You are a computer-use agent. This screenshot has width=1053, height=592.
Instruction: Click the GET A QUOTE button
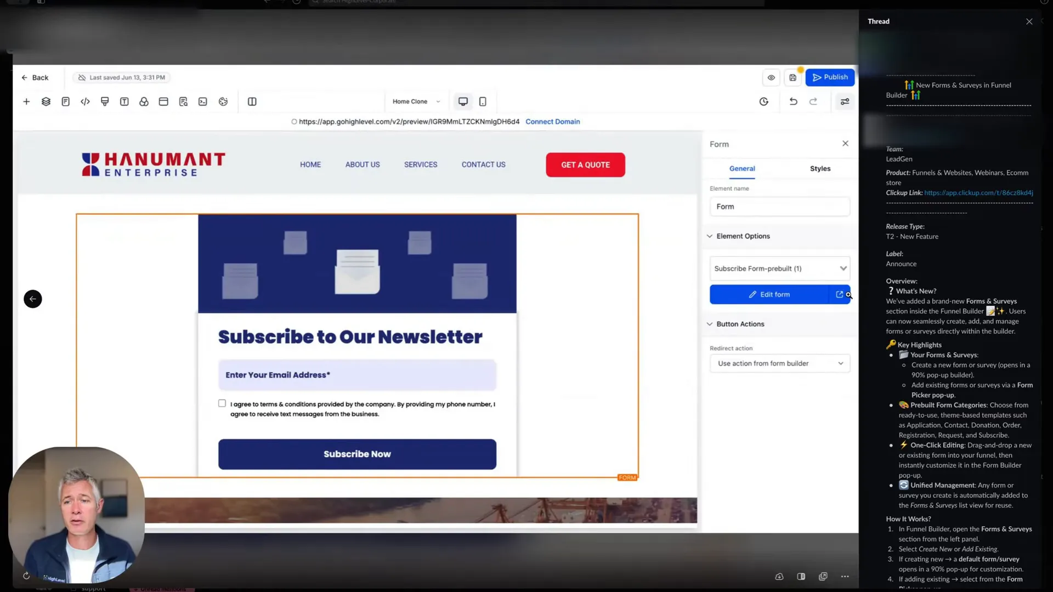point(585,164)
